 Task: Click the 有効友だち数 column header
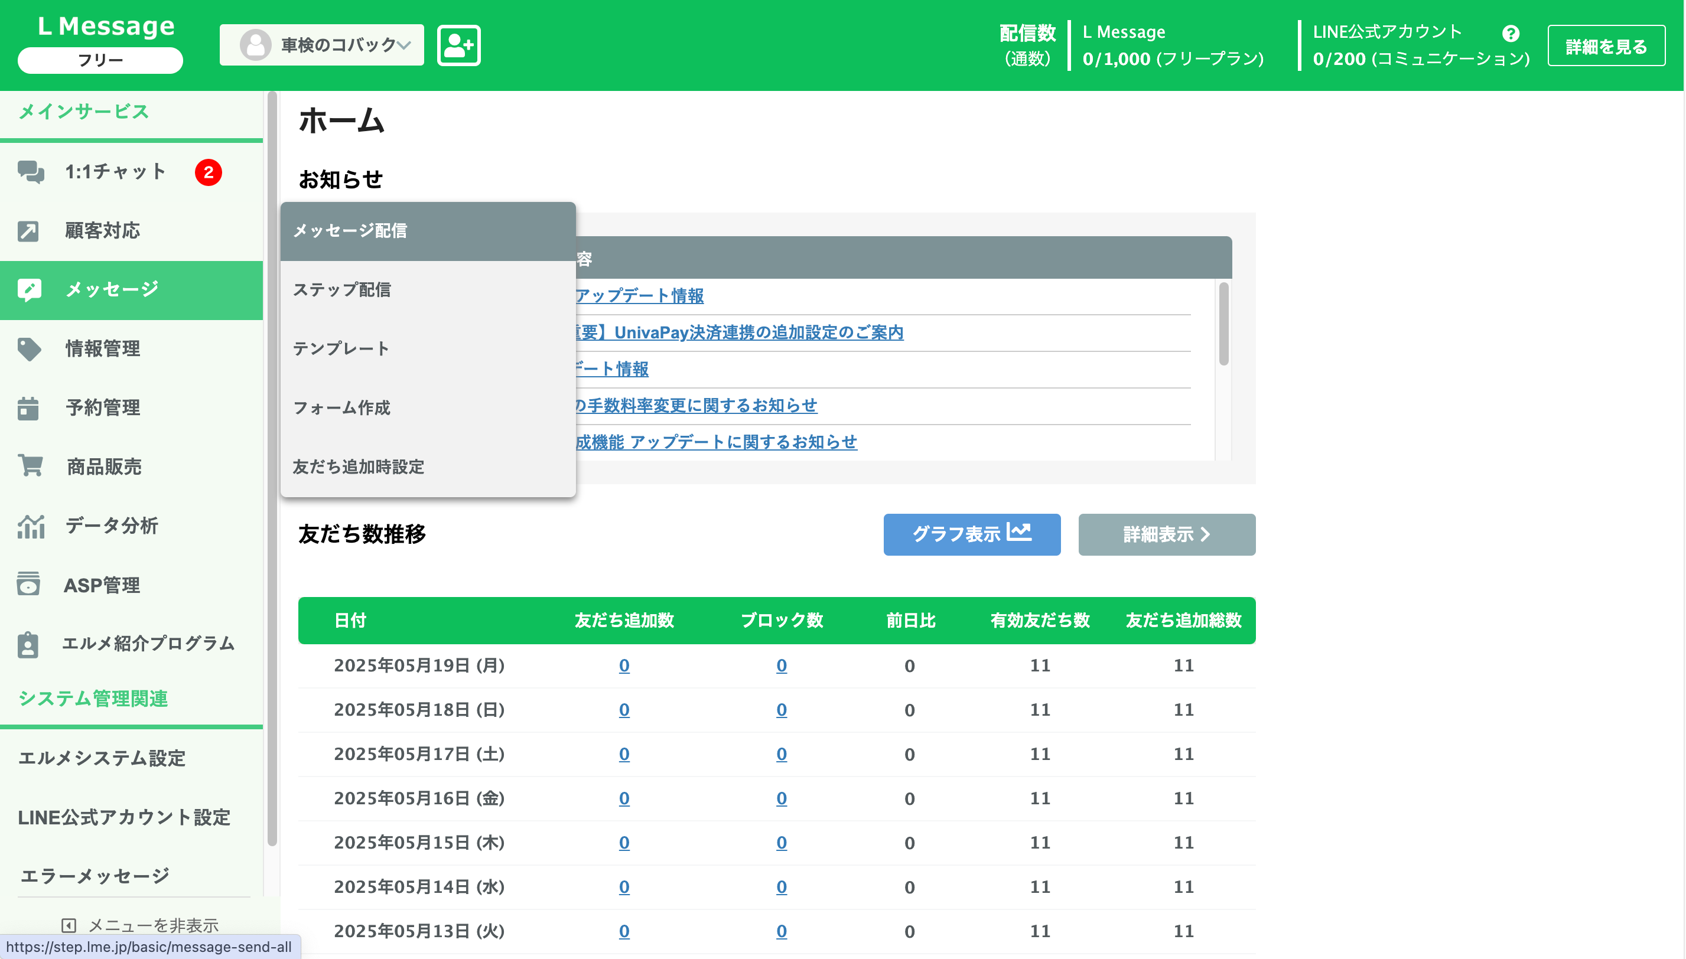[x=1040, y=621]
